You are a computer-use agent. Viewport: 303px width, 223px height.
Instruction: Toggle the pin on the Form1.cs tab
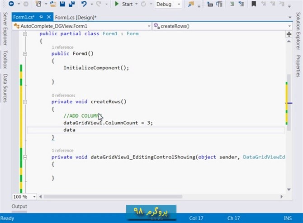click(x=41, y=17)
